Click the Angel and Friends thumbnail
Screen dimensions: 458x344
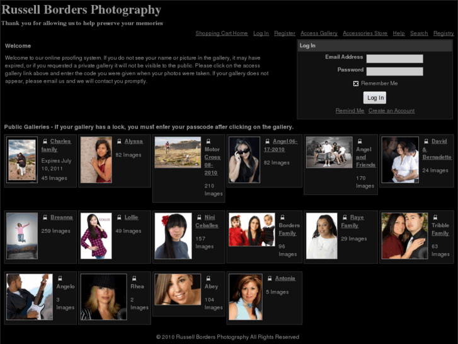(329, 152)
